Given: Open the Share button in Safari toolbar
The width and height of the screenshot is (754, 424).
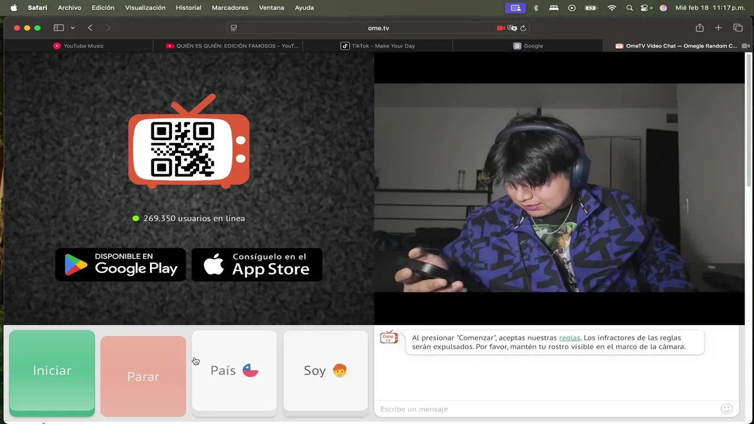Looking at the screenshot, I should tap(699, 28).
